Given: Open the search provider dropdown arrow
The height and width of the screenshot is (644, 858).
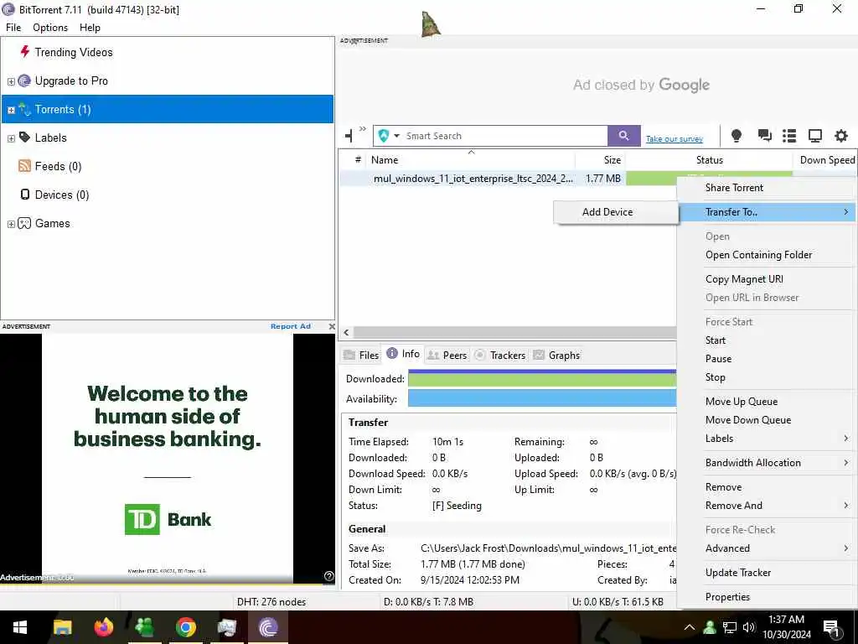Looking at the screenshot, I should [396, 135].
